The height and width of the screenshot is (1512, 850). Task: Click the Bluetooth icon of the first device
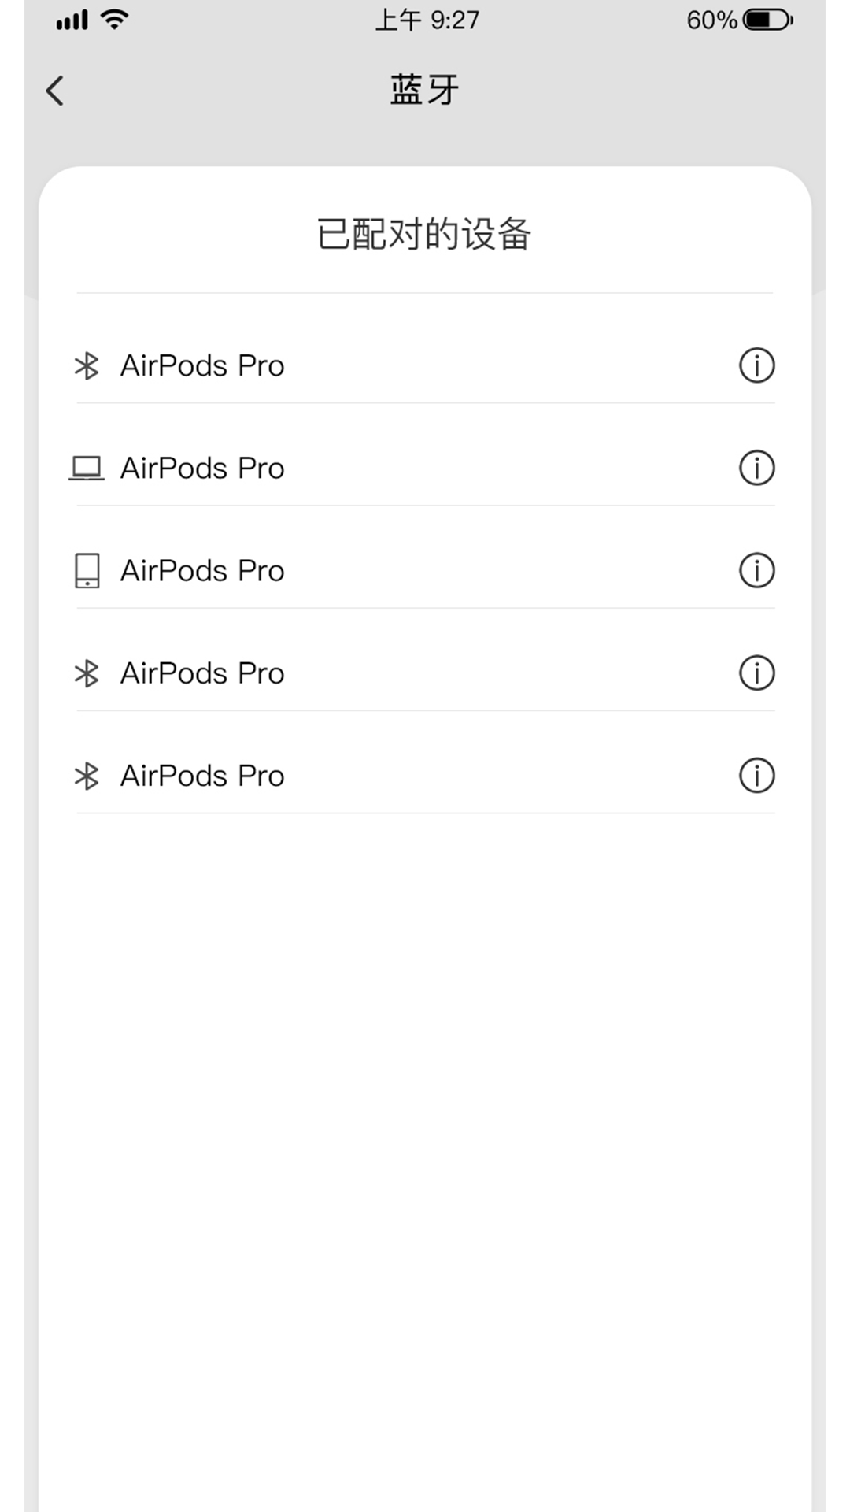tap(87, 365)
